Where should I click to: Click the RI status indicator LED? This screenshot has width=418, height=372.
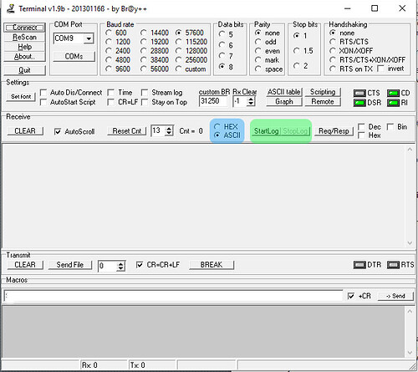[x=393, y=103]
